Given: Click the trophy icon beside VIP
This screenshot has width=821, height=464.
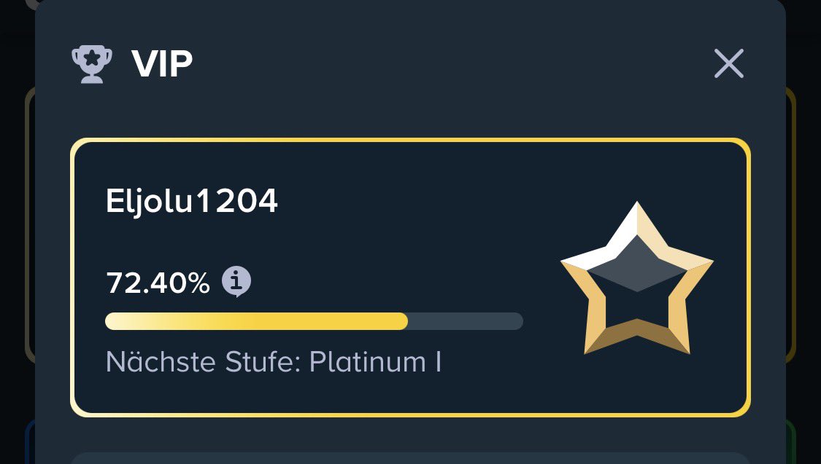Looking at the screenshot, I should (92, 64).
